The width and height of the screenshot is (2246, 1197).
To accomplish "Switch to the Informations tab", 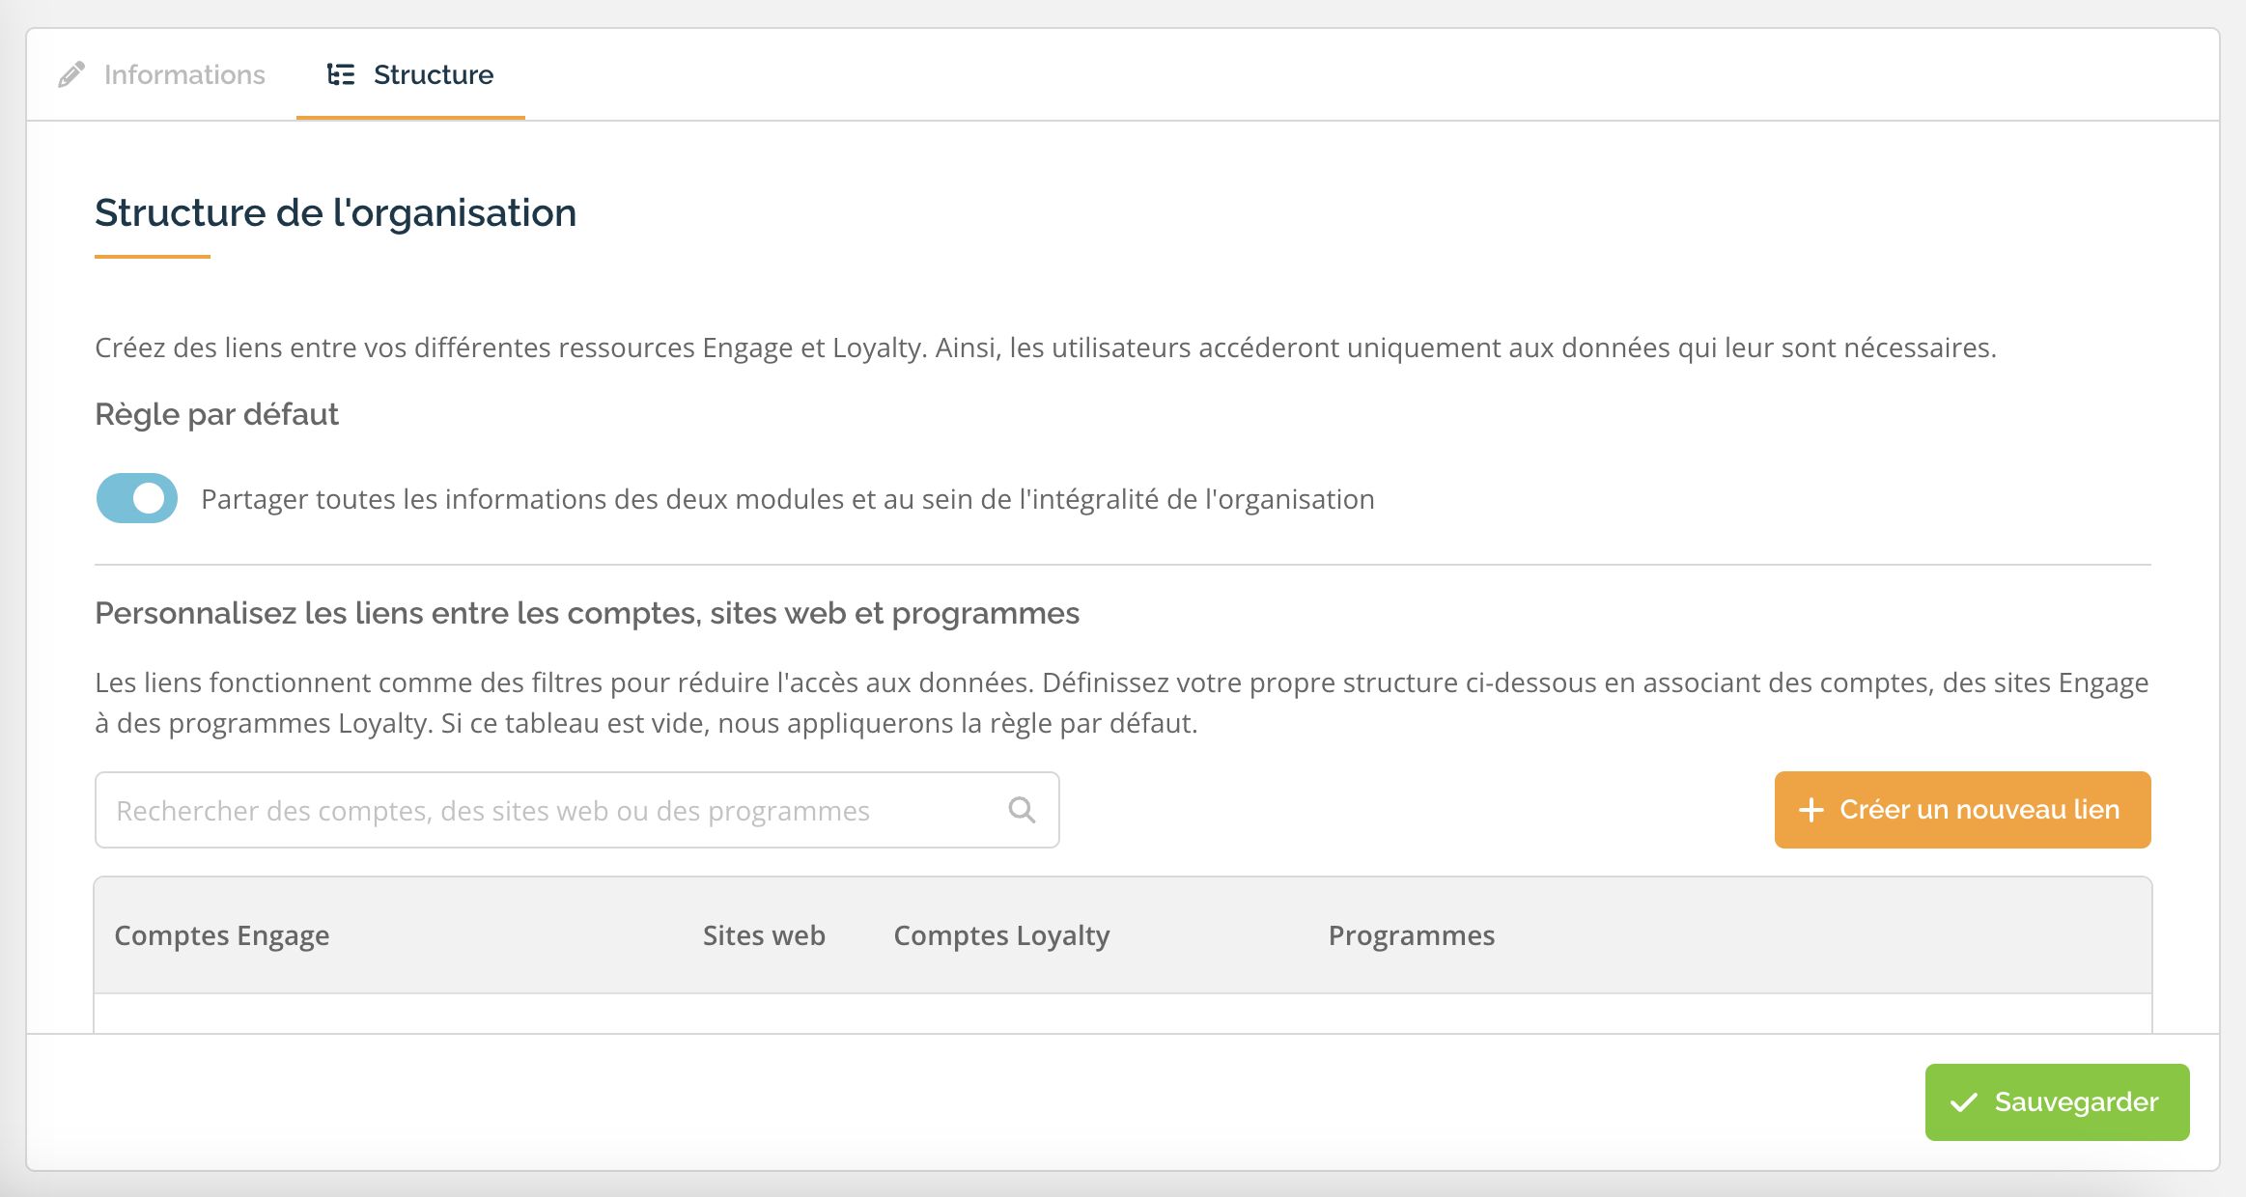I will click(x=183, y=74).
